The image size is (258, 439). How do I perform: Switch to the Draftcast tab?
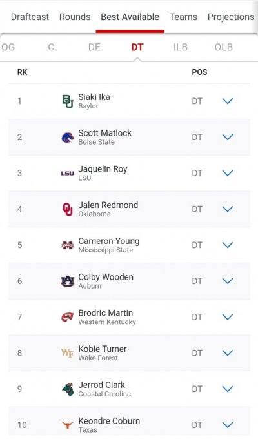pyautogui.click(x=30, y=17)
